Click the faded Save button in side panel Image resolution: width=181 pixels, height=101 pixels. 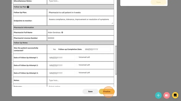pos(159,2)
